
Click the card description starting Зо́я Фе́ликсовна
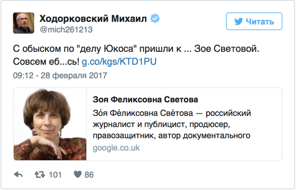coord(172,124)
